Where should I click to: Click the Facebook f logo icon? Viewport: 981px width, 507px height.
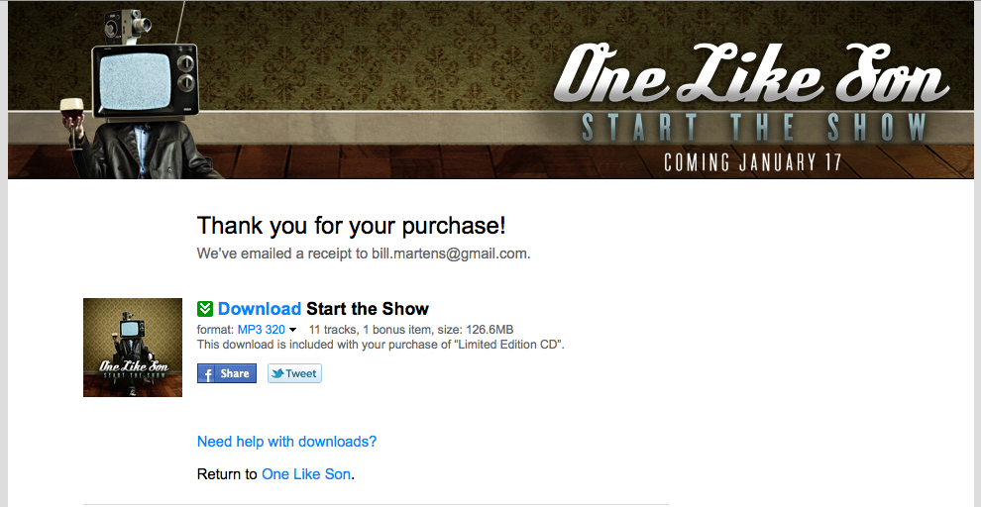207,374
